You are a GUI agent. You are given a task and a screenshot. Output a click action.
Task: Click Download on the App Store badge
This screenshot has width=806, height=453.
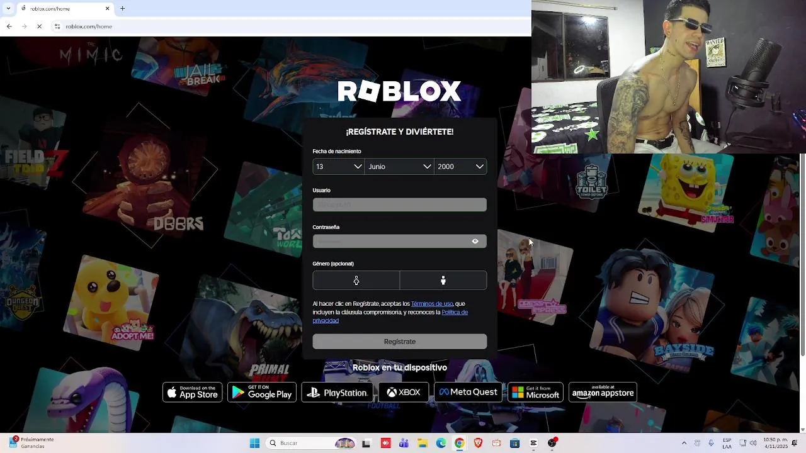(193, 393)
